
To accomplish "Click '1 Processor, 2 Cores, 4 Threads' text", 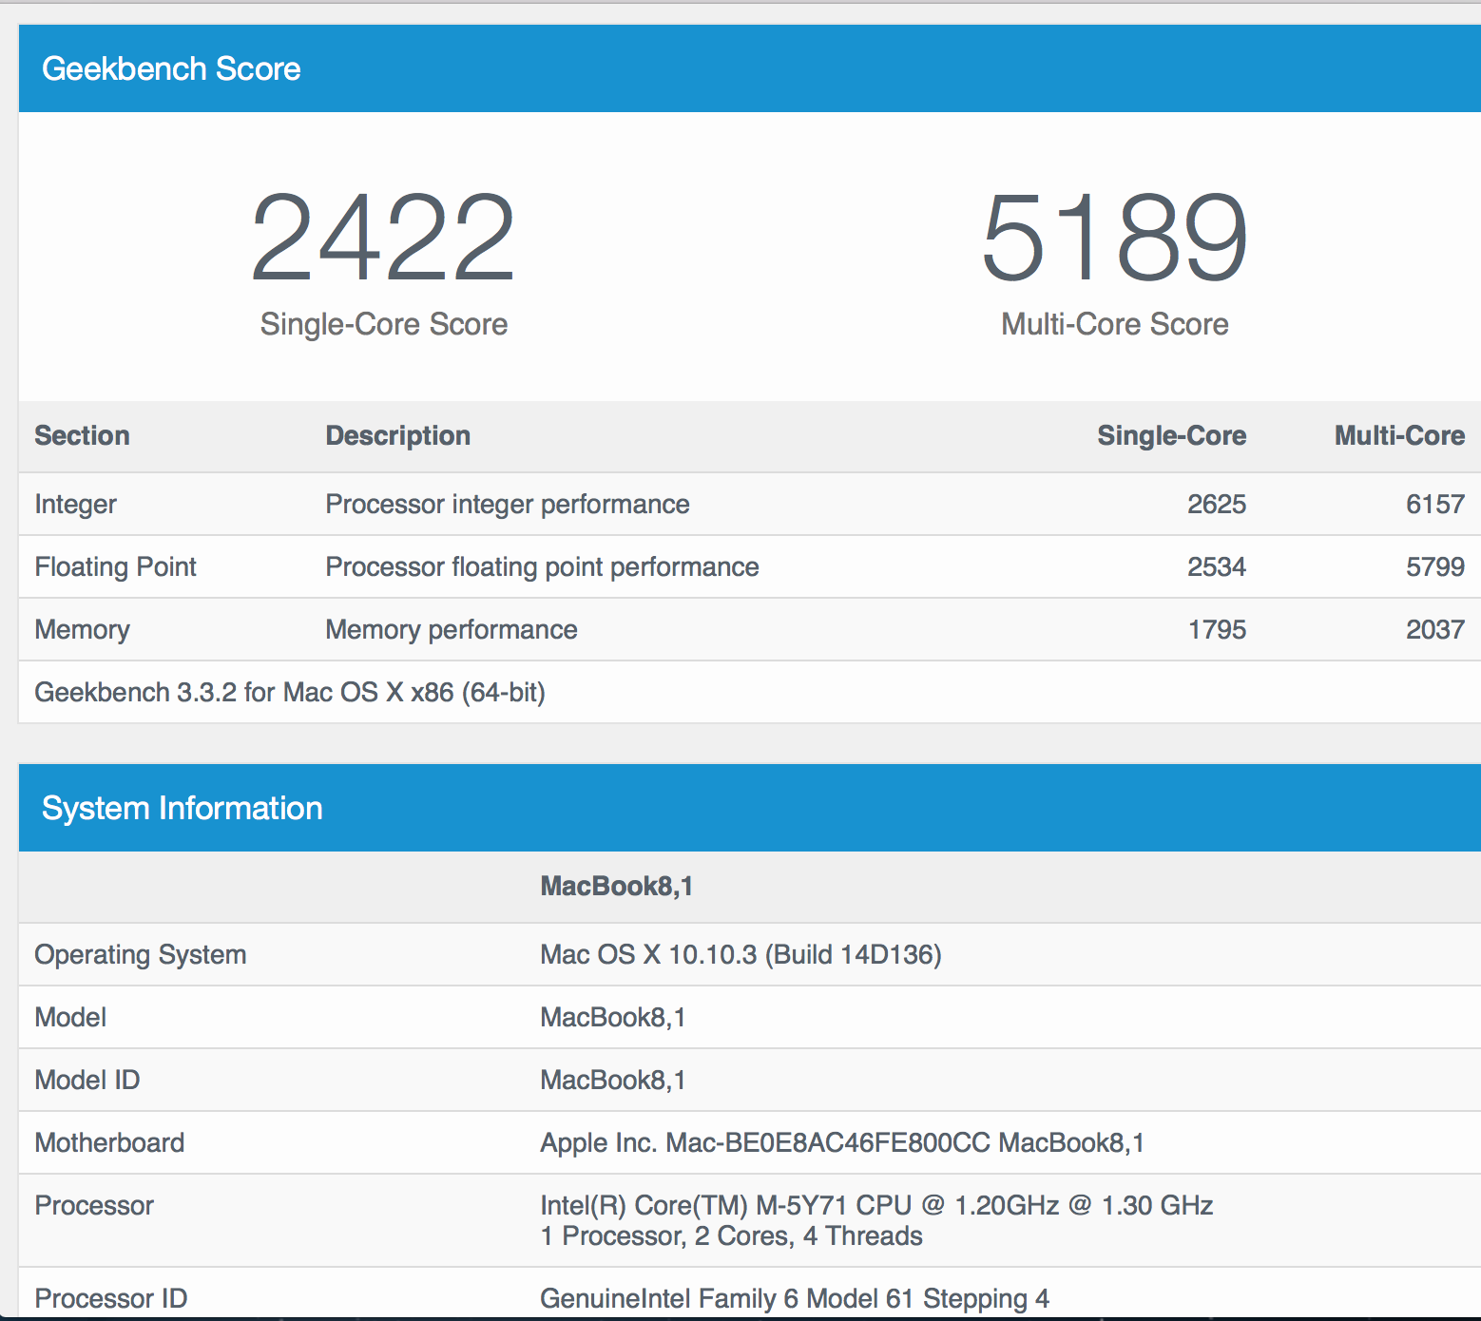I will [731, 1236].
